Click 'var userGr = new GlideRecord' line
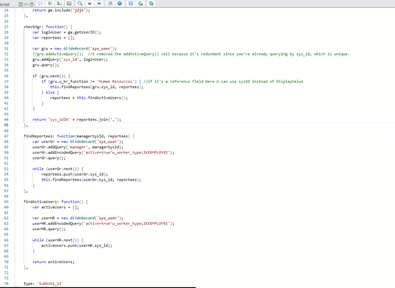This screenshot has height=288, width=395. tap(78, 142)
